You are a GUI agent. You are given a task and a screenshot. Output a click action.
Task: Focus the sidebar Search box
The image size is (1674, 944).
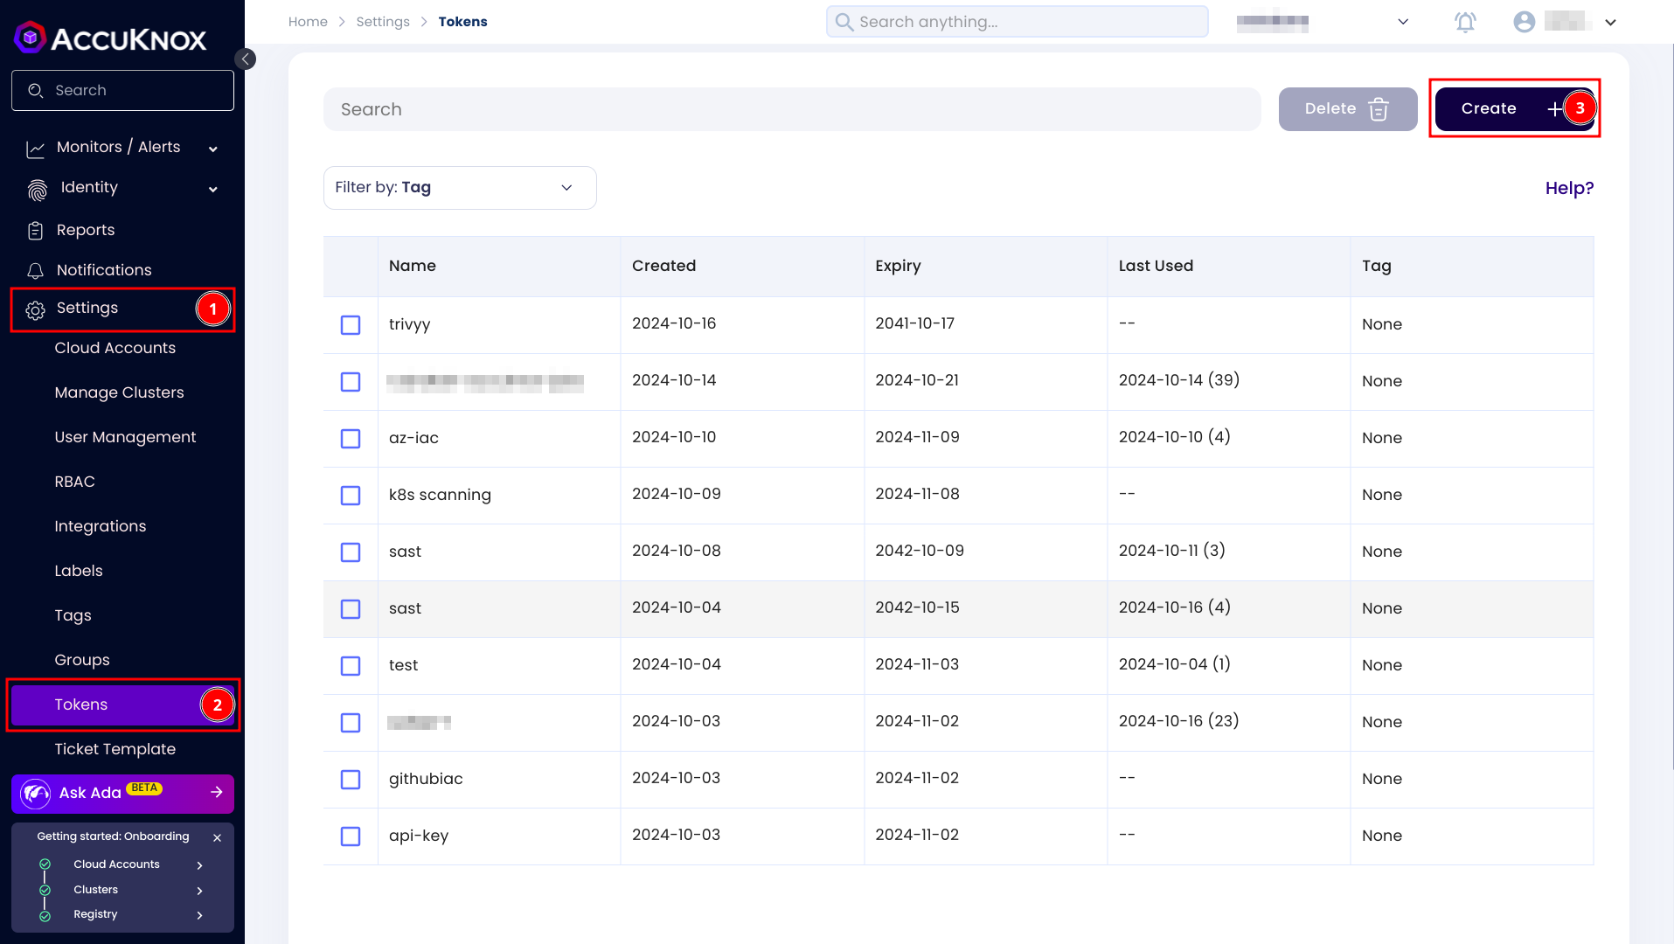pyautogui.click(x=122, y=91)
